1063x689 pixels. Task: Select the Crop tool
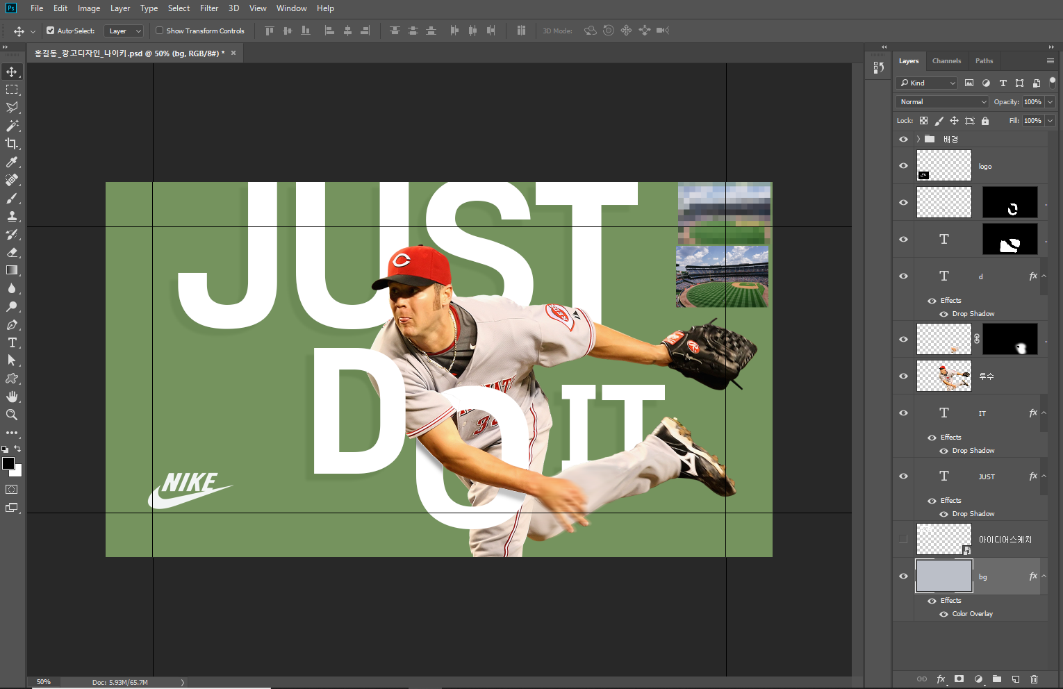point(12,144)
